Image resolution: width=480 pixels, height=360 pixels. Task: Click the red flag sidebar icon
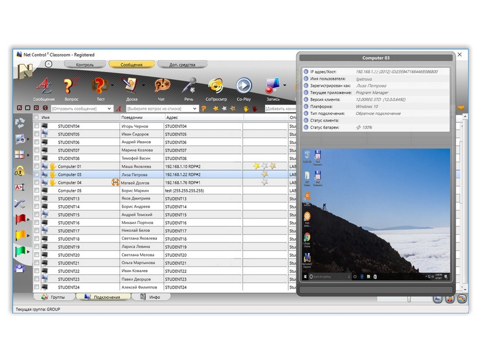pyautogui.click(x=20, y=219)
